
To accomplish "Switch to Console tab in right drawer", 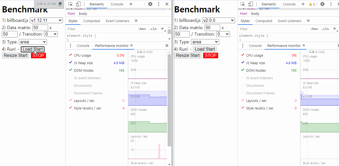I will (255, 46).
